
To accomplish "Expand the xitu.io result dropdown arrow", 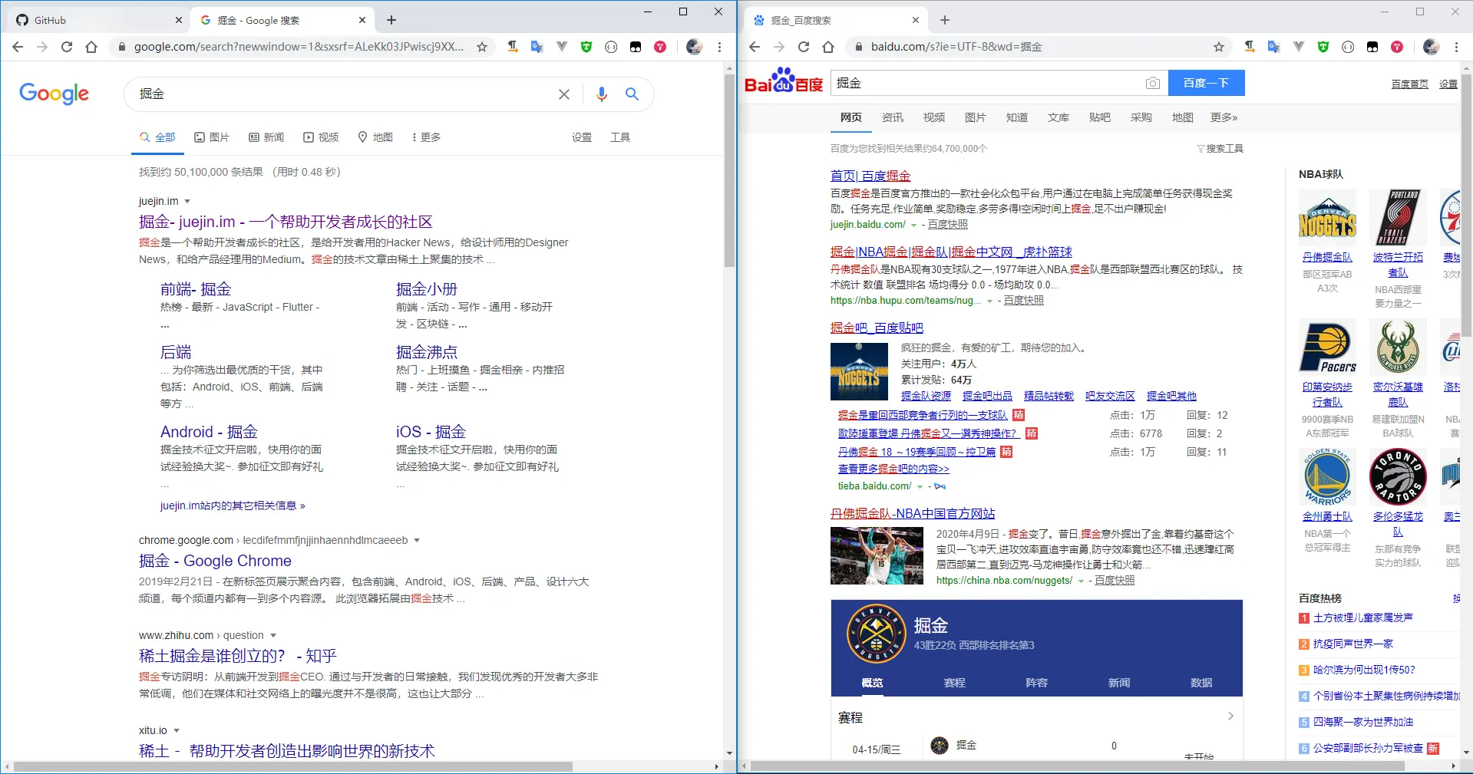I will [x=176, y=731].
